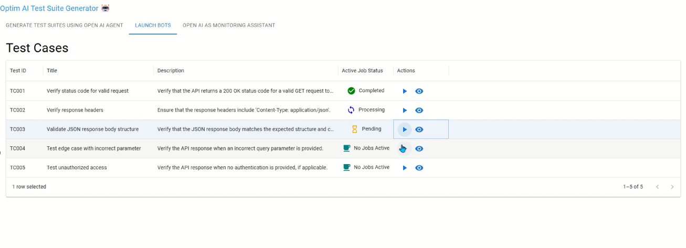The width and height of the screenshot is (686, 248).
Task: Go to previous page chevron
Action: (657, 187)
